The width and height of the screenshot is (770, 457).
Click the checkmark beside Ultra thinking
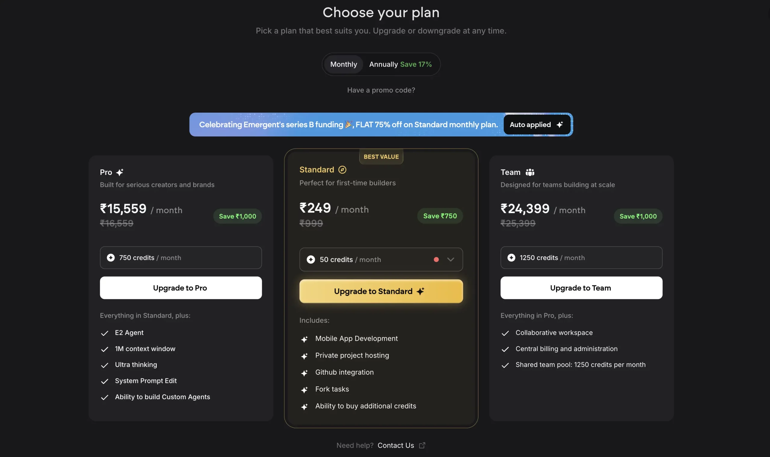(x=104, y=365)
